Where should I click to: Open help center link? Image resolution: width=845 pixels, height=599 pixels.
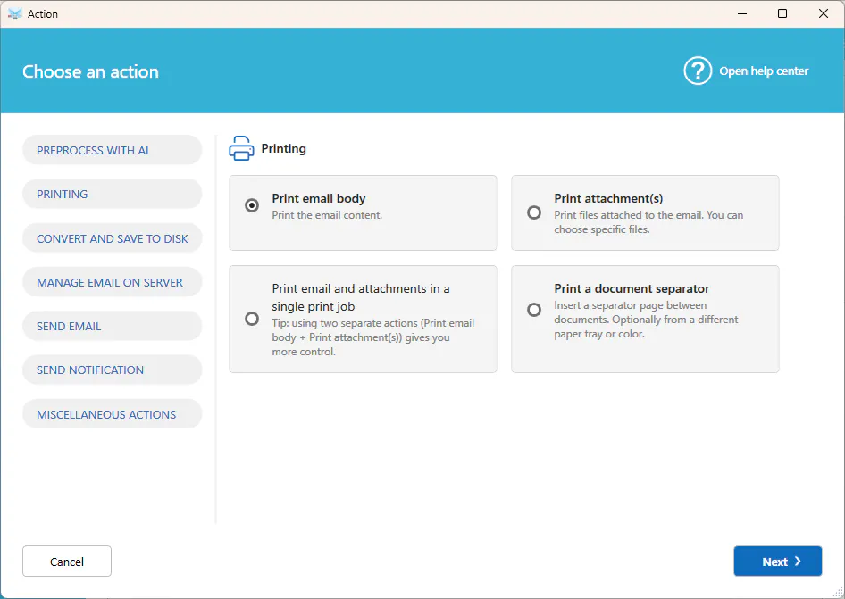coord(764,71)
